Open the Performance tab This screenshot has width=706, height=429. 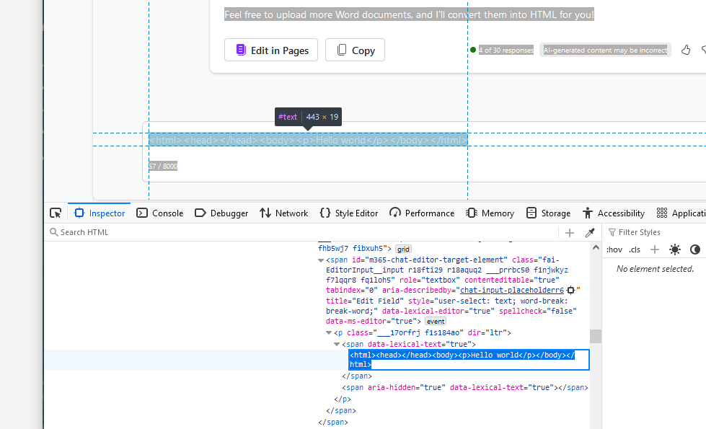(422, 213)
